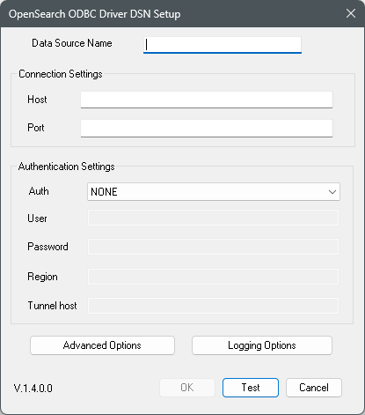Select the Port input field
This screenshot has width=365, height=415.
(207, 128)
